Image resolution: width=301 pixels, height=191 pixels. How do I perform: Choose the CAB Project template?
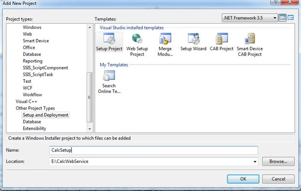pos(222,42)
